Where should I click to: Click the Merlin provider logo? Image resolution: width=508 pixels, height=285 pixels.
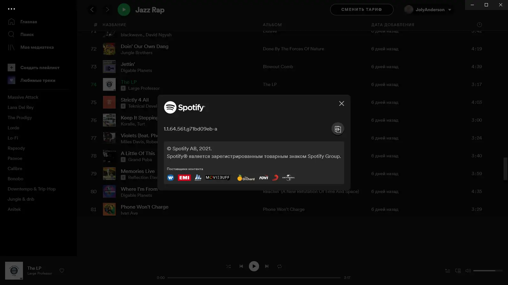[x=198, y=178]
